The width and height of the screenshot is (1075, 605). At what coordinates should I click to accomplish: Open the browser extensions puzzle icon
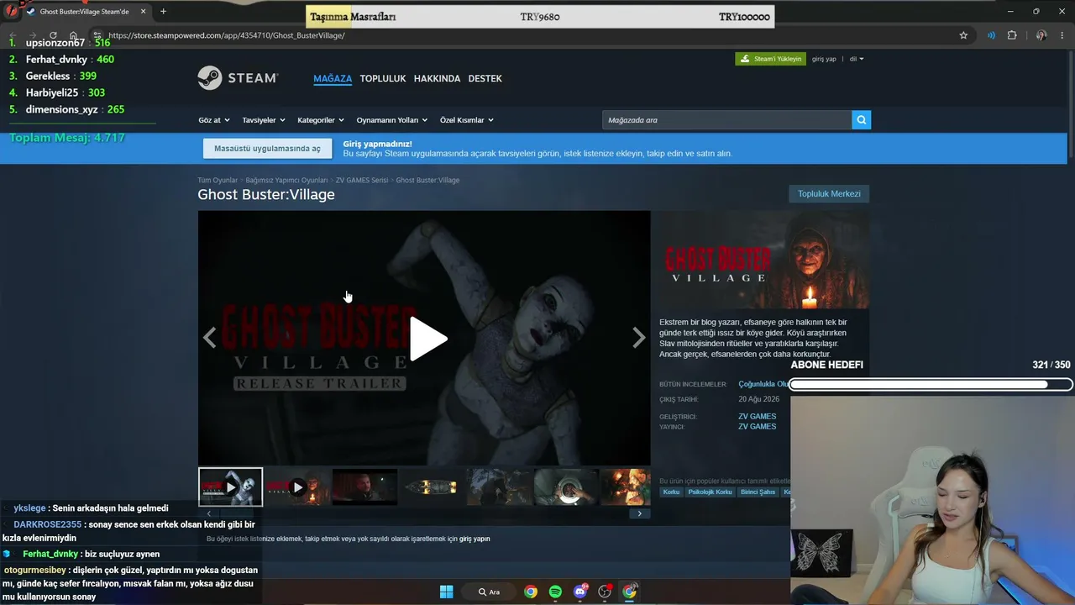click(1011, 35)
